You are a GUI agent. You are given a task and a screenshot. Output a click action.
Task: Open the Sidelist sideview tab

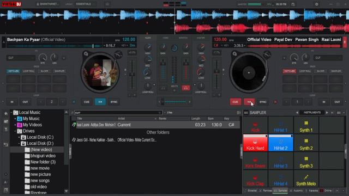251,191
